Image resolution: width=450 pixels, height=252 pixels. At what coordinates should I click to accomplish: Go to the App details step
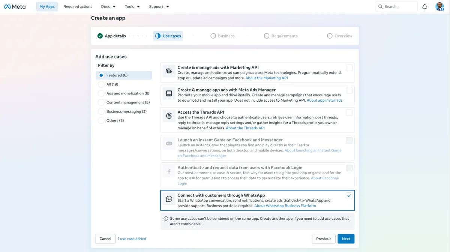click(112, 36)
